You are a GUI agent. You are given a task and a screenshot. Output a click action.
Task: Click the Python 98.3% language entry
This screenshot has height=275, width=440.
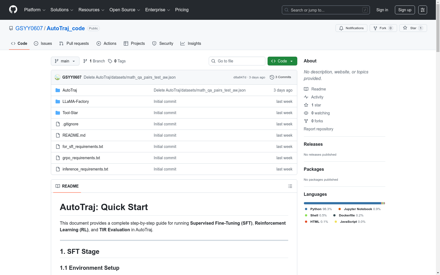pos(318,209)
